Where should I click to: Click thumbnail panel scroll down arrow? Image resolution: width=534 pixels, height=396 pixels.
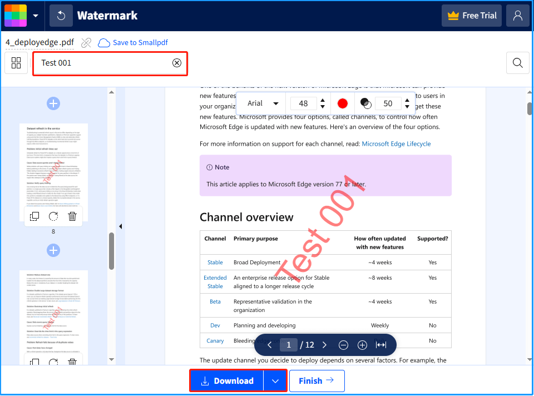[111, 359]
